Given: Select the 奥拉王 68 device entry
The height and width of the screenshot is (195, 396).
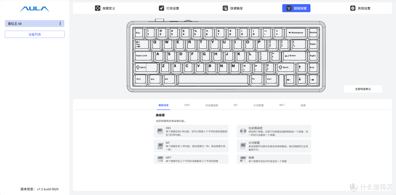Looking at the screenshot, I should pyautogui.click(x=34, y=24).
